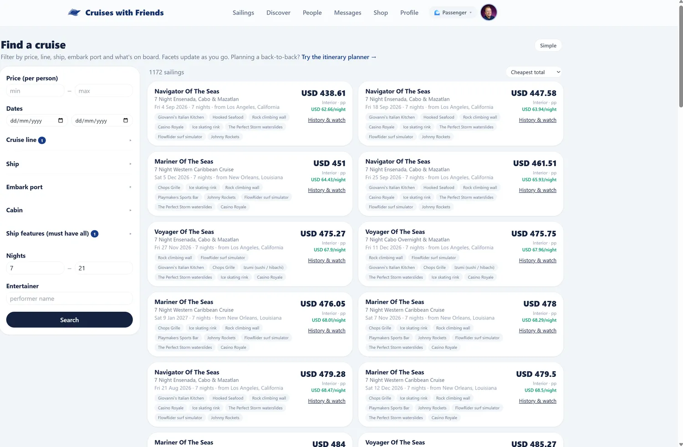Go to the Sailings page
Viewport: 683px width, 447px height.
pos(243,13)
